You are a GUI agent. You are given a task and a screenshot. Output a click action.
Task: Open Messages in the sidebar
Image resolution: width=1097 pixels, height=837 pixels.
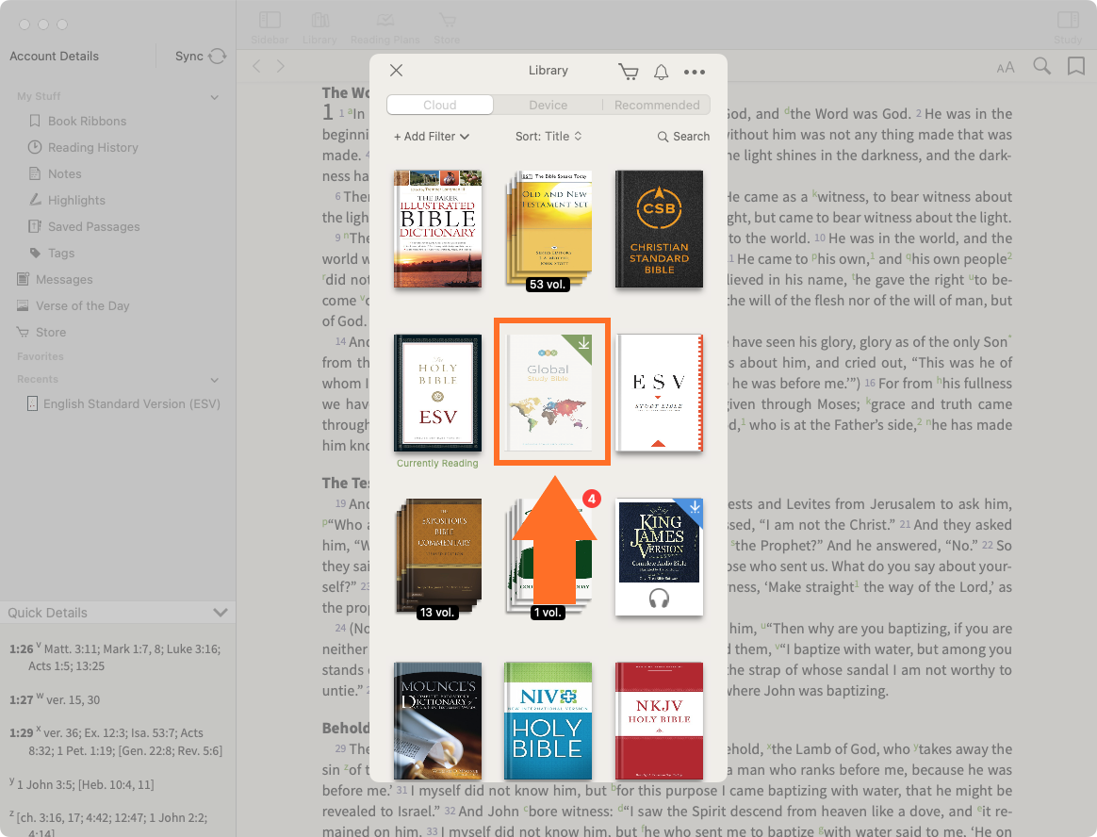[x=55, y=279]
